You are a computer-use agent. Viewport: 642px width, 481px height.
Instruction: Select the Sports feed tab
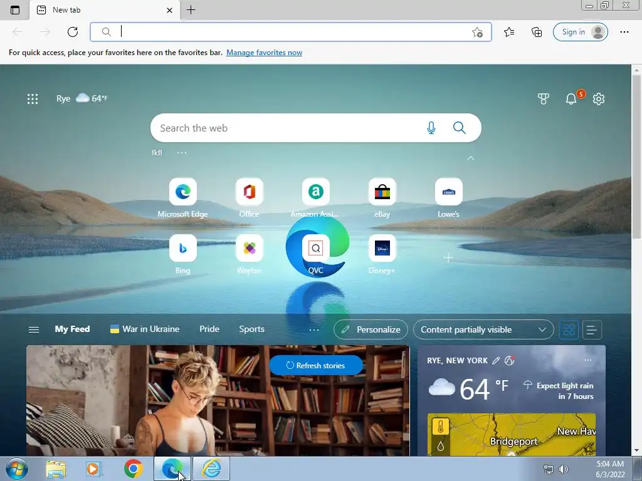(252, 329)
